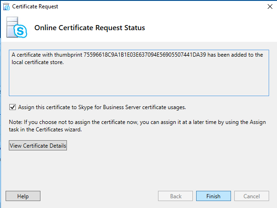Click the 'Certificate Request' window title text
Image resolution: width=277 pixels, height=208 pixels.
(35, 6)
